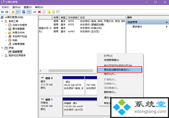Select the 797 MB partition block
Viewport: 169px width, 118px height.
(x=91, y=87)
